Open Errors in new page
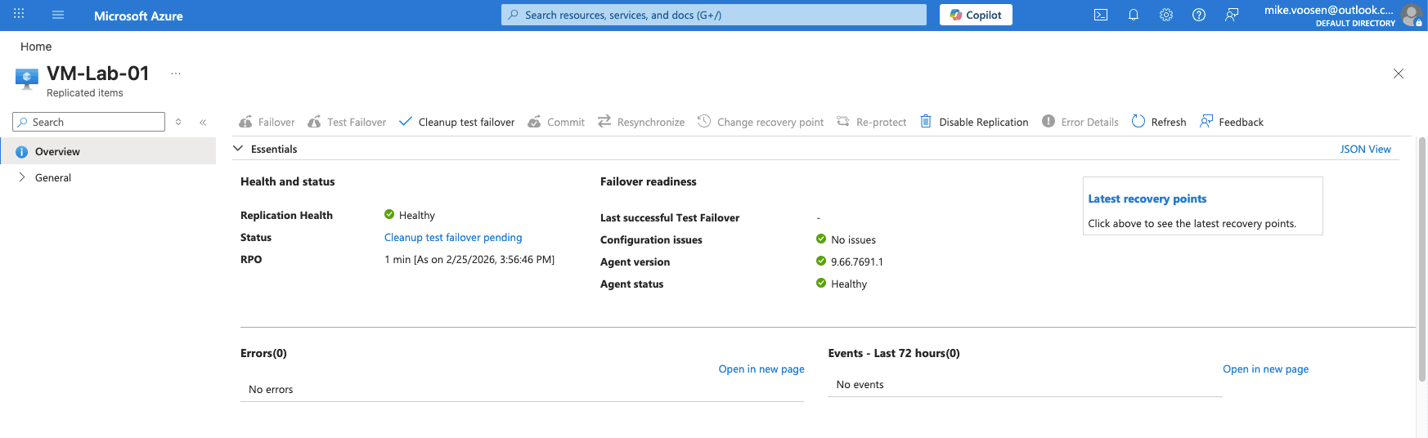 761,369
